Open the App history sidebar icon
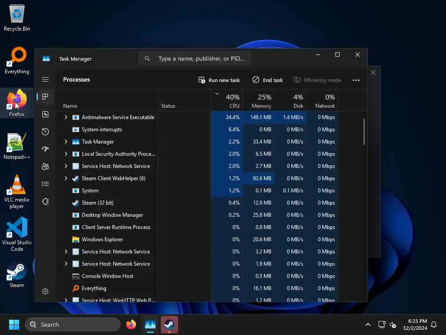The height and width of the screenshot is (335, 446). [x=45, y=132]
